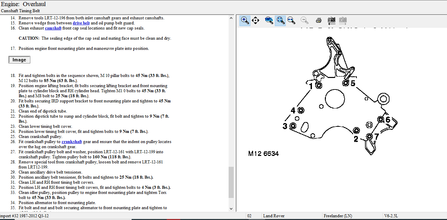Go to next image with camera icon
Screen dimensions: 447x220
pyautogui.click(x=343, y=20)
